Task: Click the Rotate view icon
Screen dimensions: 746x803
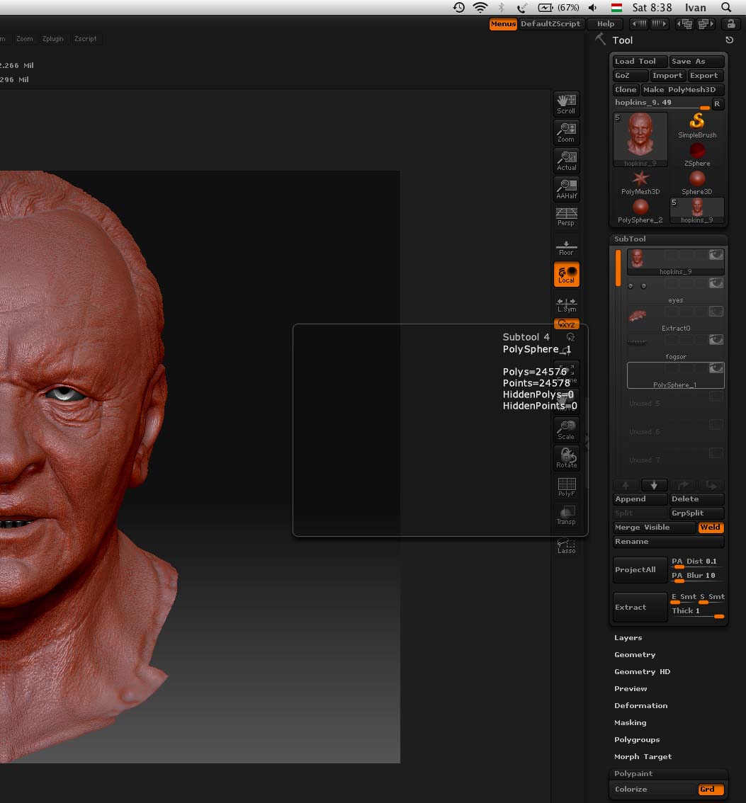Action: (x=566, y=457)
